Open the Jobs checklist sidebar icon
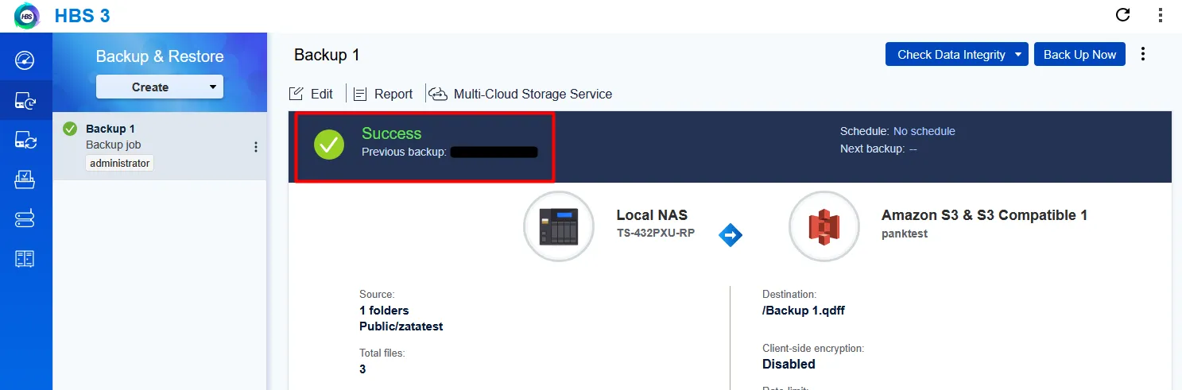Viewport: 1182px width, 390px height. 25,180
